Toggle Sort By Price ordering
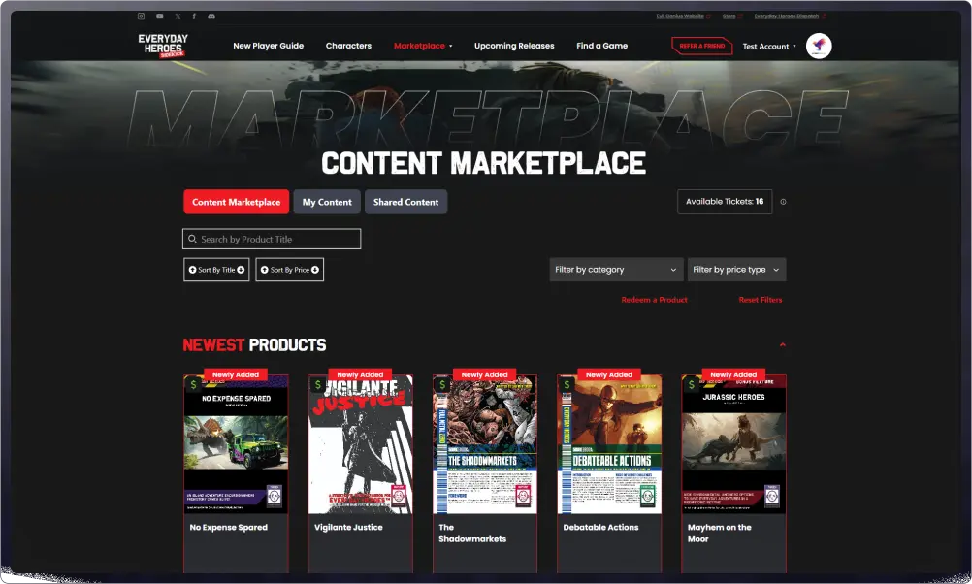Image resolution: width=972 pixels, height=584 pixels. 289,270
